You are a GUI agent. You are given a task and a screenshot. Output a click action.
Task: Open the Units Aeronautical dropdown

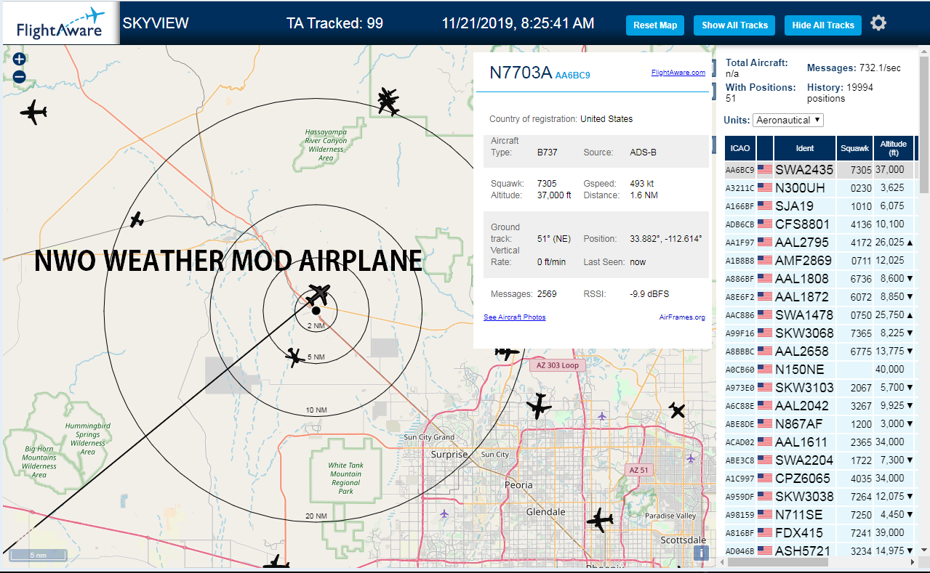[x=788, y=120]
